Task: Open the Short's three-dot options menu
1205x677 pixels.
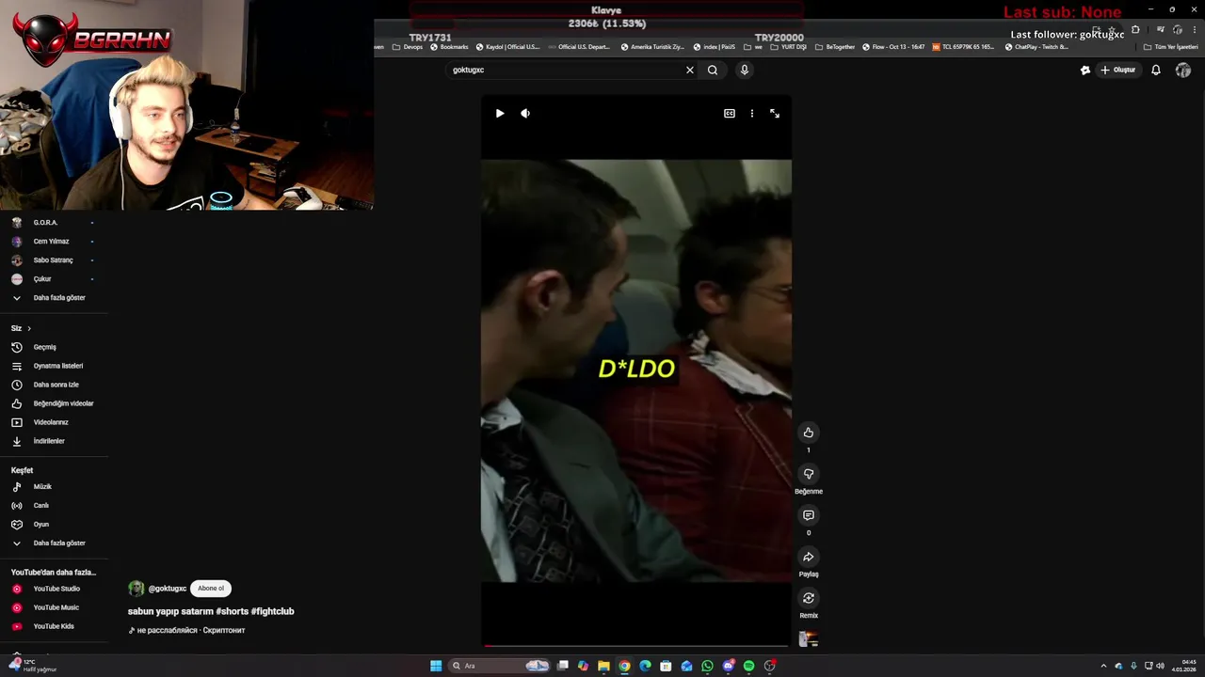Action: 751,114
